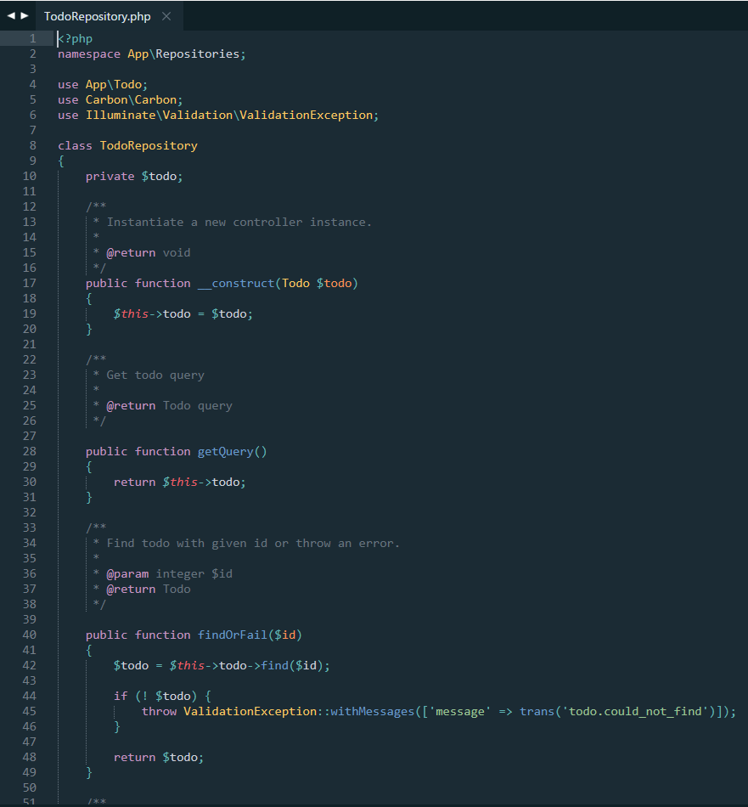The image size is (748, 807).
Task: Click 'private $todo;' declaration
Action: pos(134,177)
